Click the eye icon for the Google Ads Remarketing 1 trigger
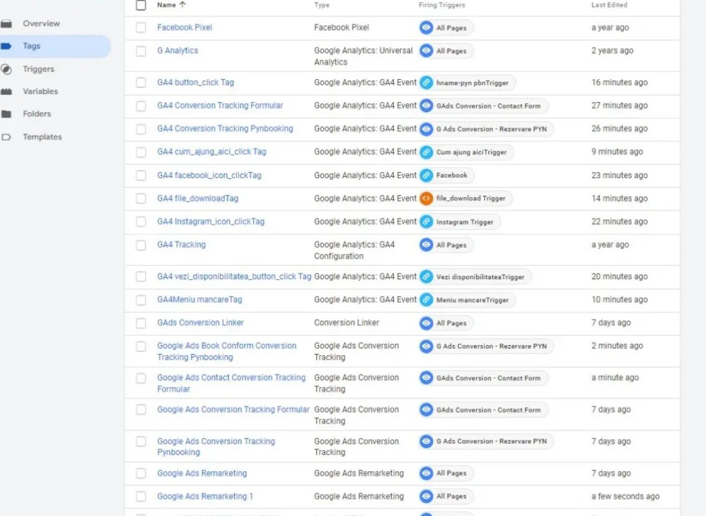Viewport: 706px width, 516px height. pyautogui.click(x=426, y=496)
